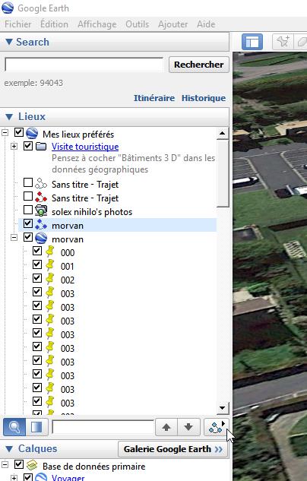This screenshot has height=481, width=307.
Task: Click the globe icon of morvan folder
Action: (41, 239)
